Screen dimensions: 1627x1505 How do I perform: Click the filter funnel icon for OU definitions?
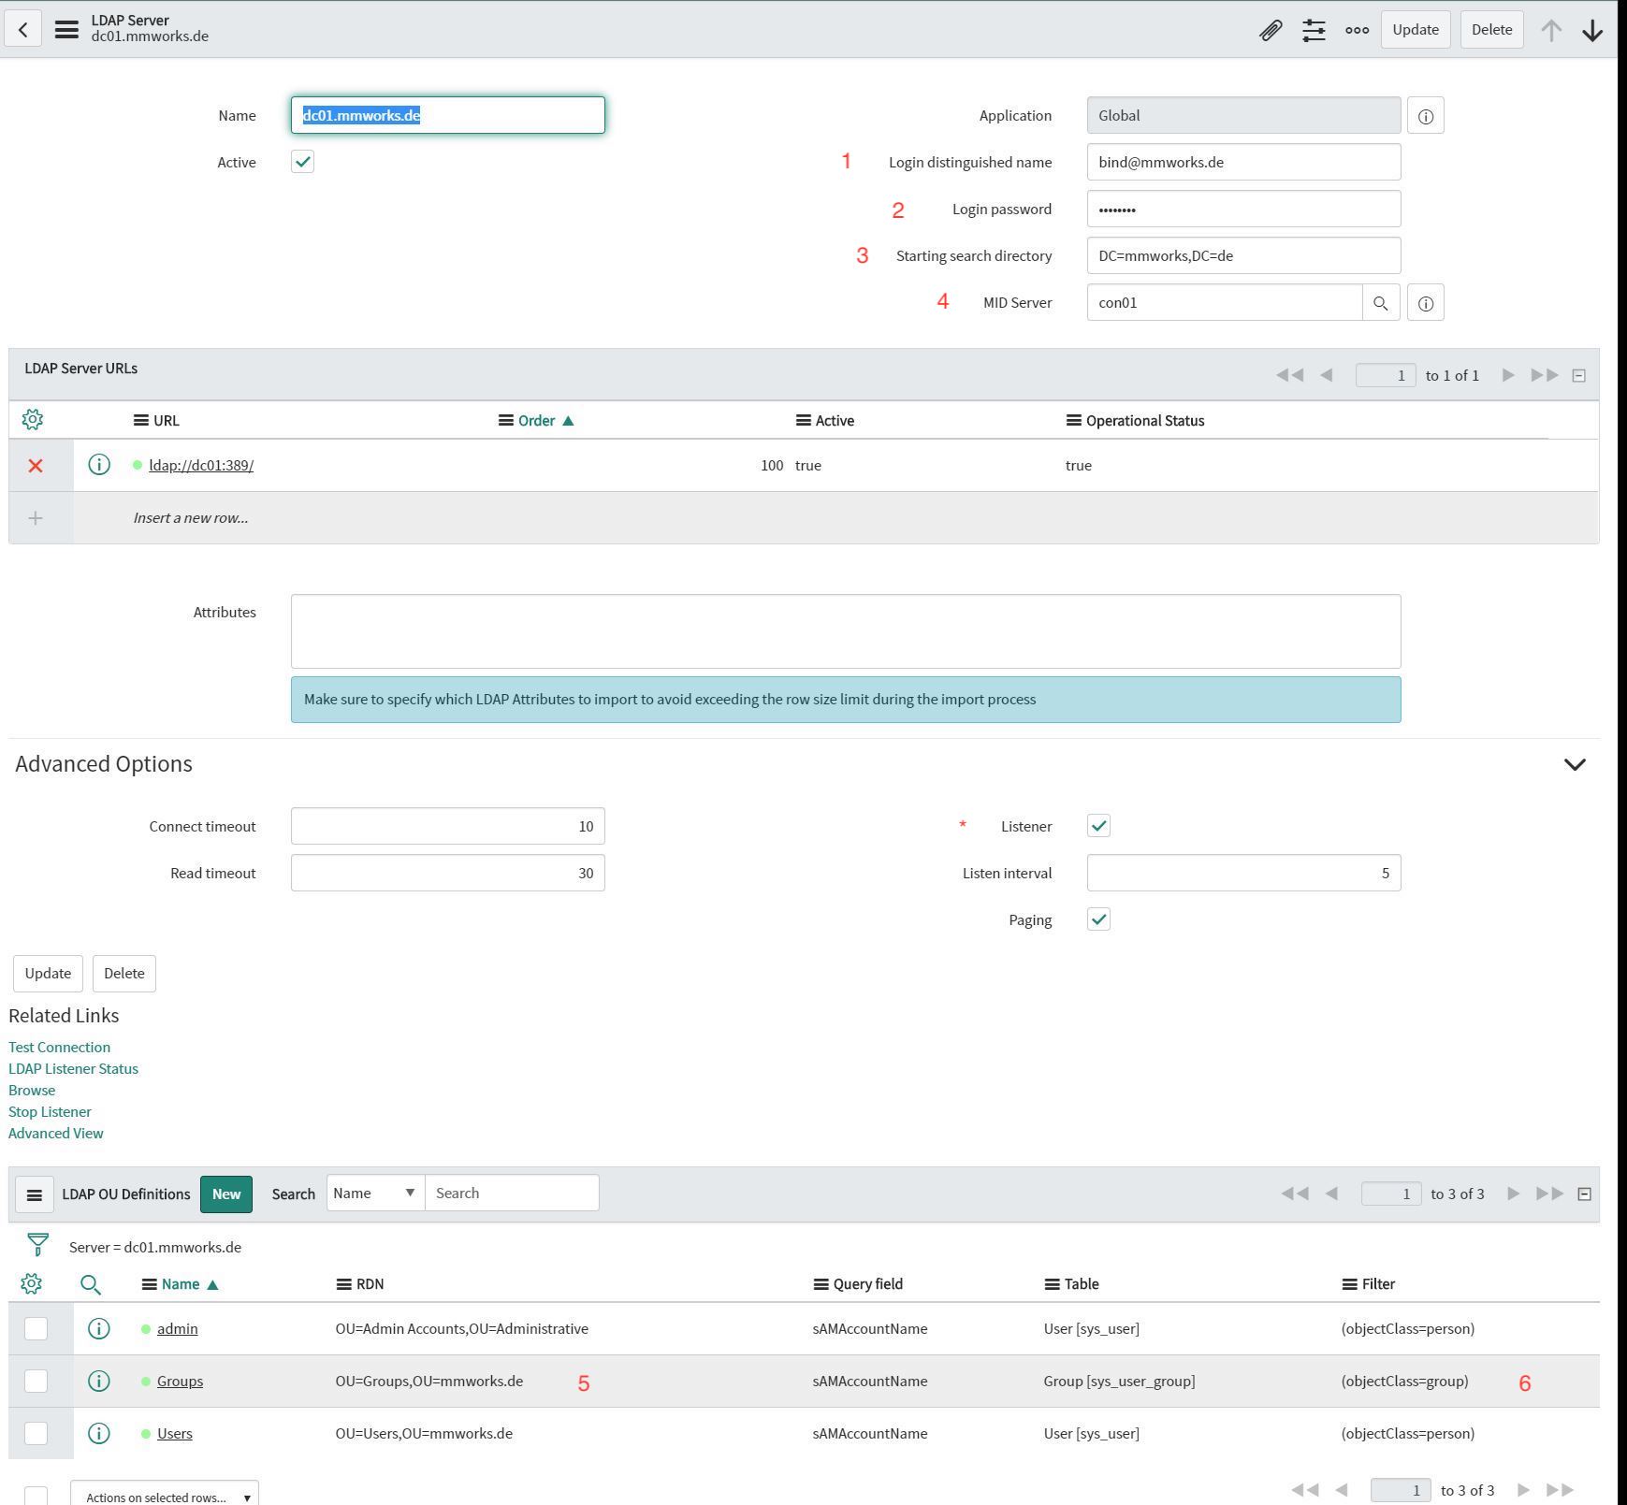(38, 1245)
